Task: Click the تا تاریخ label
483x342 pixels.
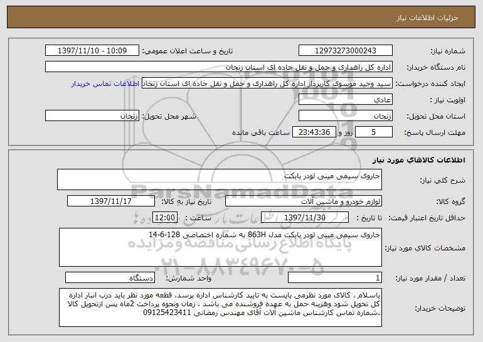Action: click(x=369, y=218)
